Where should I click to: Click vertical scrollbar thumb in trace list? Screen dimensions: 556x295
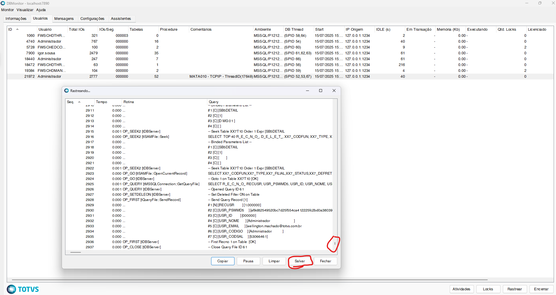335,243
